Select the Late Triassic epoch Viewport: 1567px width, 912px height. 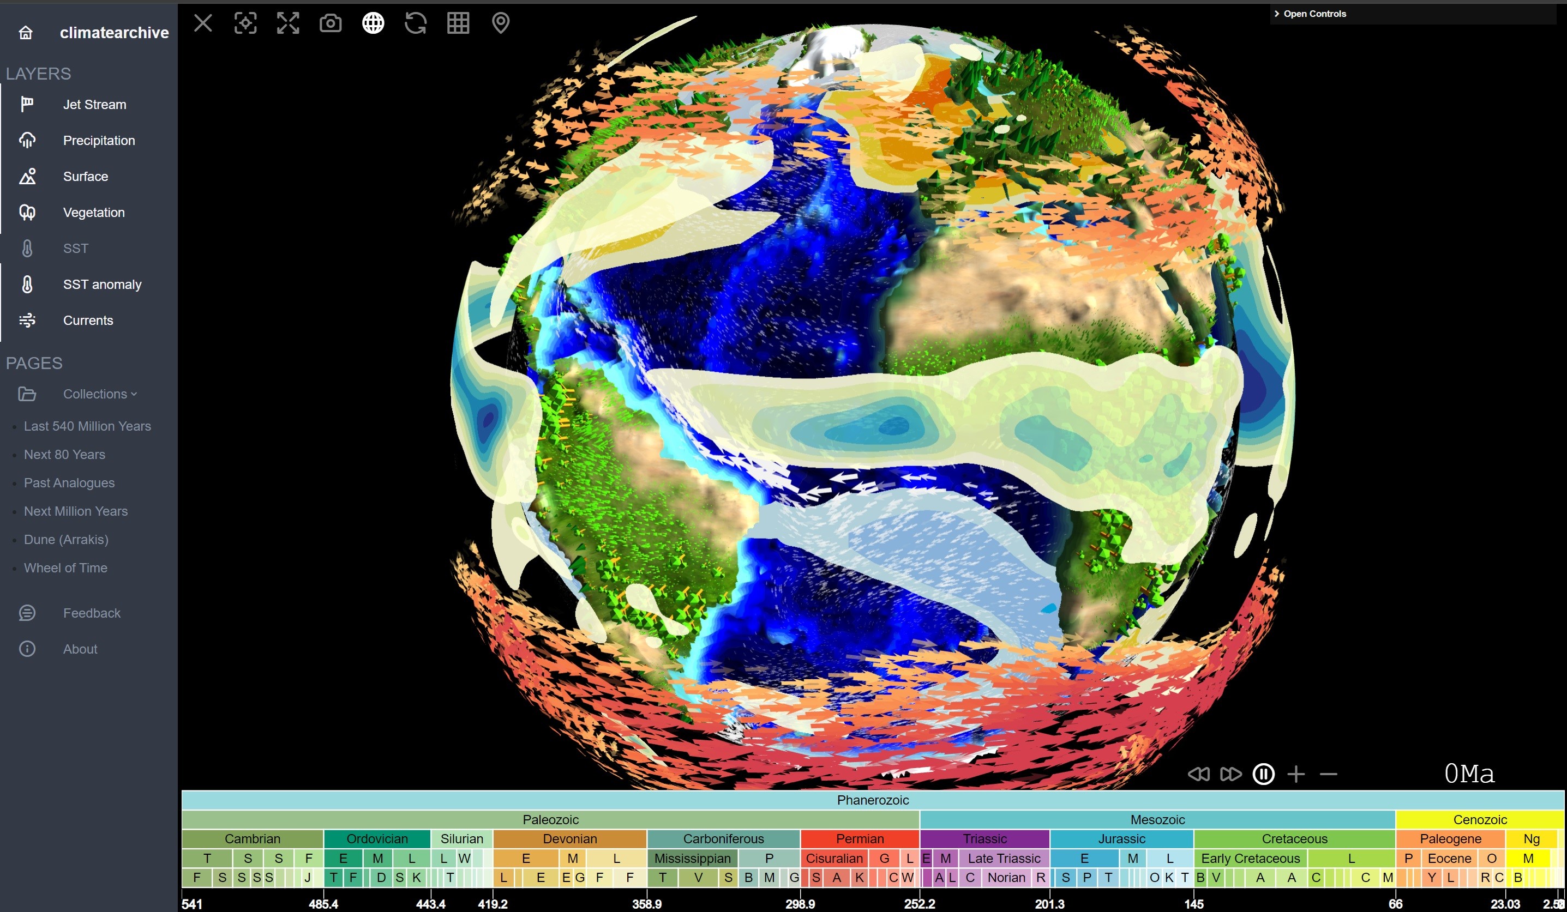coord(1004,858)
